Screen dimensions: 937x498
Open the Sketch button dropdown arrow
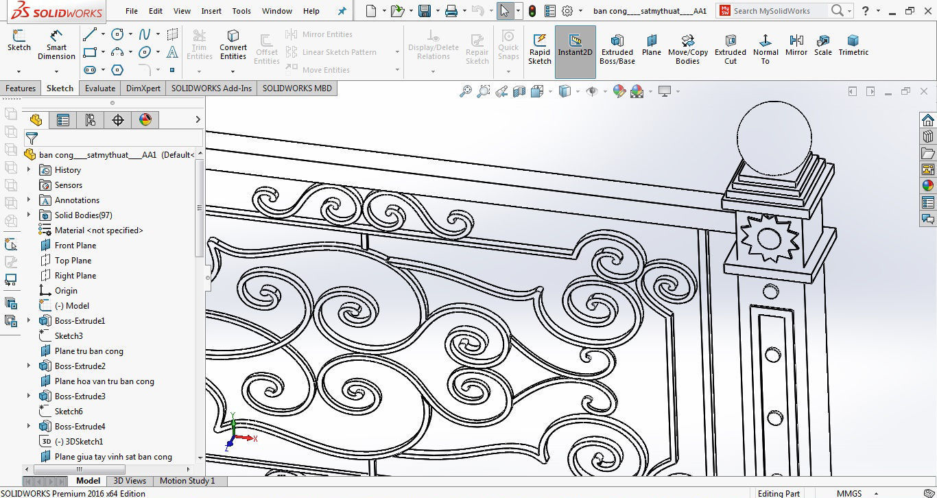[19, 71]
